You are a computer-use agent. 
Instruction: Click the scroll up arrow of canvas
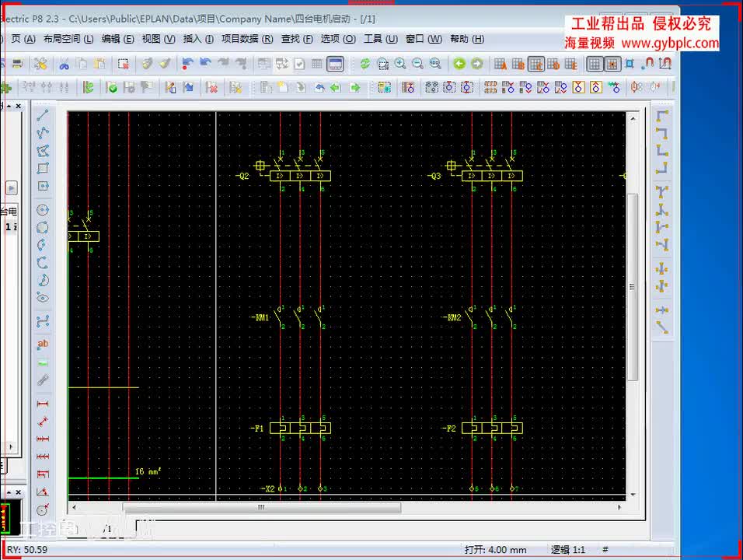pos(633,118)
